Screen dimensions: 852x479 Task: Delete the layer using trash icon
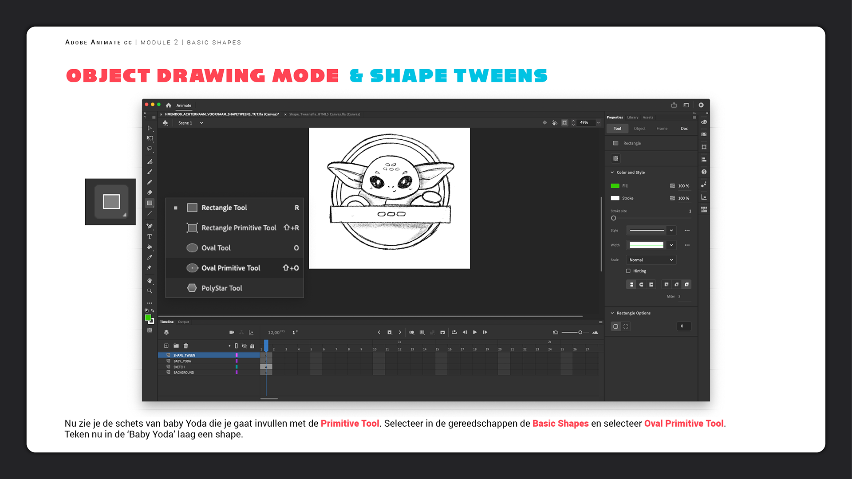[x=186, y=346]
